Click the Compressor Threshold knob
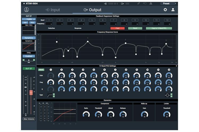Viewport: 199px width, 132px height. (98, 115)
